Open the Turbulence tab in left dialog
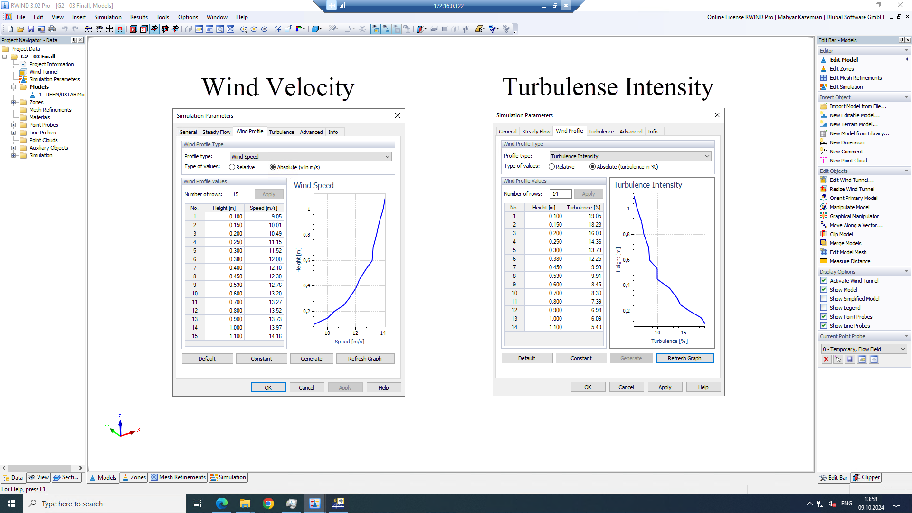 tap(281, 132)
